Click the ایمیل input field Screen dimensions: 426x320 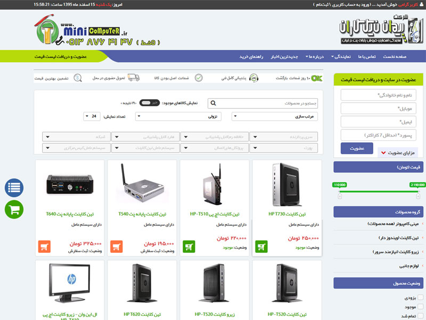point(379,122)
